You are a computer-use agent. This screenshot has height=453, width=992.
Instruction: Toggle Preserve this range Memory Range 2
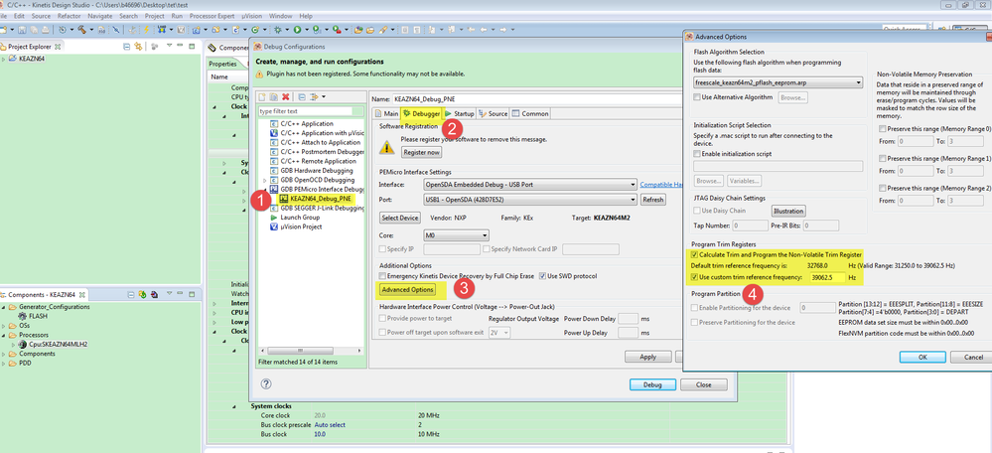(x=883, y=188)
